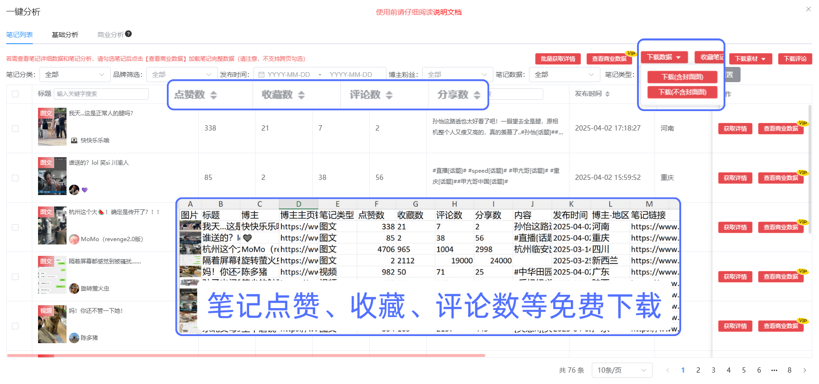The height and width of the screenshot is (384, 819).
Task: Click the help icon beside 商业分析
Action: (x=128, y=34)
